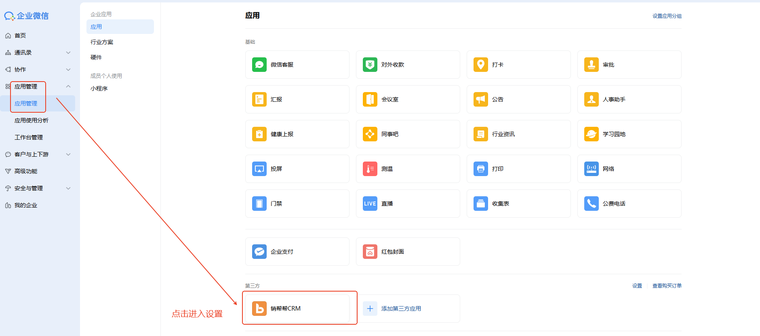This screenshot has height=336, width=760.
Task: Click the 添加第三方应用 card
Action: pos(408,309)
